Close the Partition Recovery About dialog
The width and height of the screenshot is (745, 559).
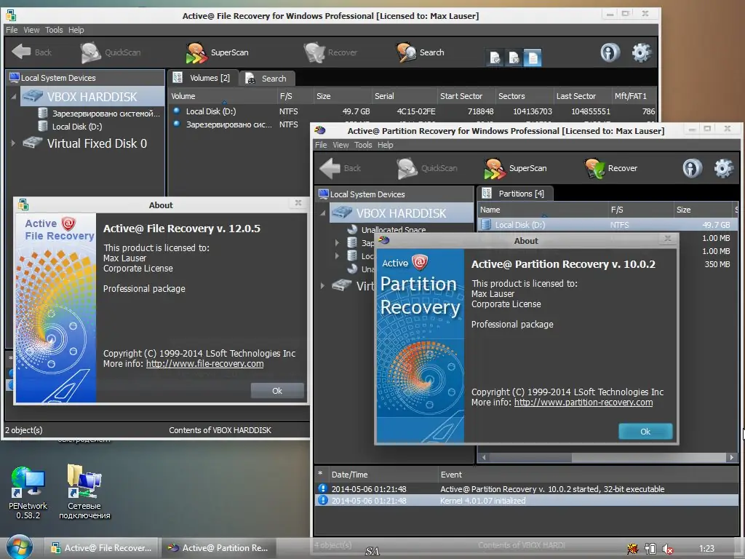click(668, 238)
